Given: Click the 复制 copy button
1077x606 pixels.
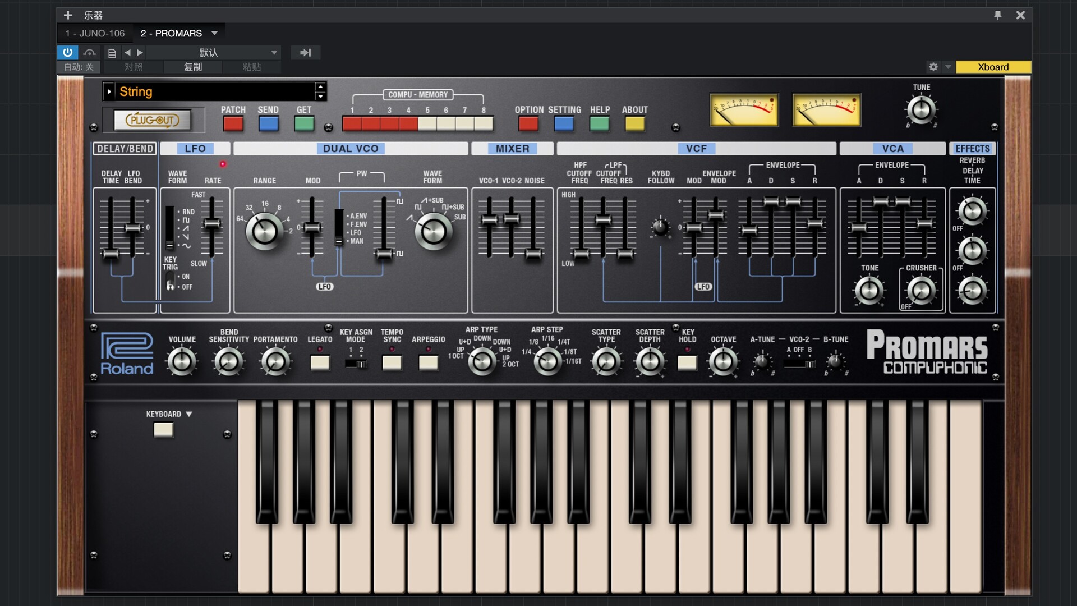Looking at the screenshot, I should [193, 67].
